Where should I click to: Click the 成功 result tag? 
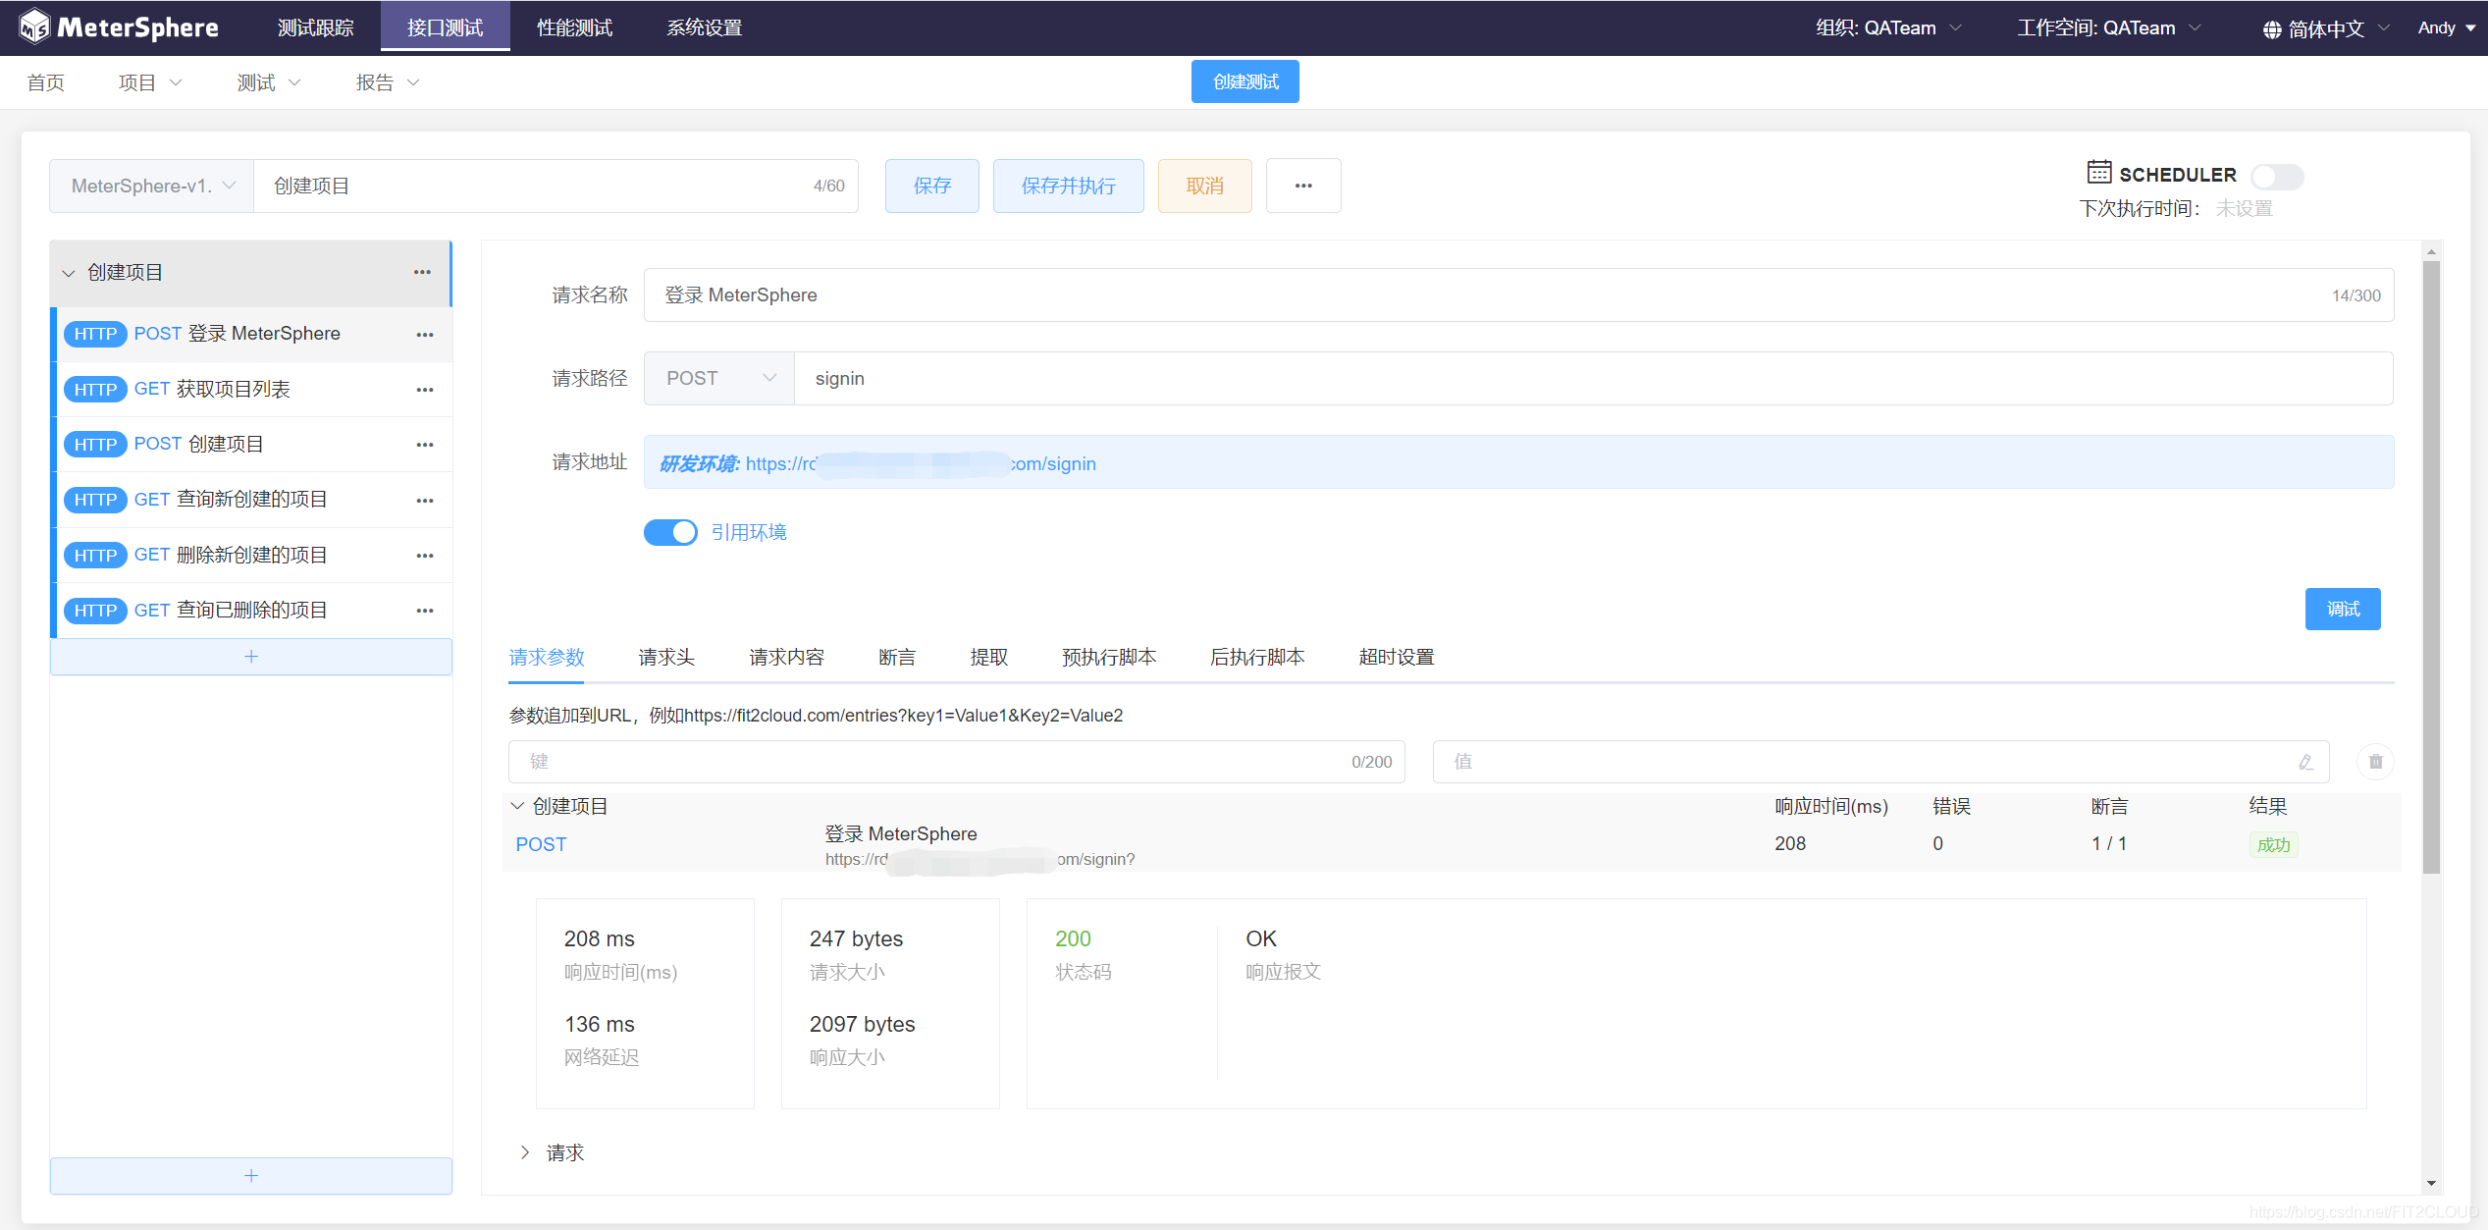click(x=2273, y=845)
